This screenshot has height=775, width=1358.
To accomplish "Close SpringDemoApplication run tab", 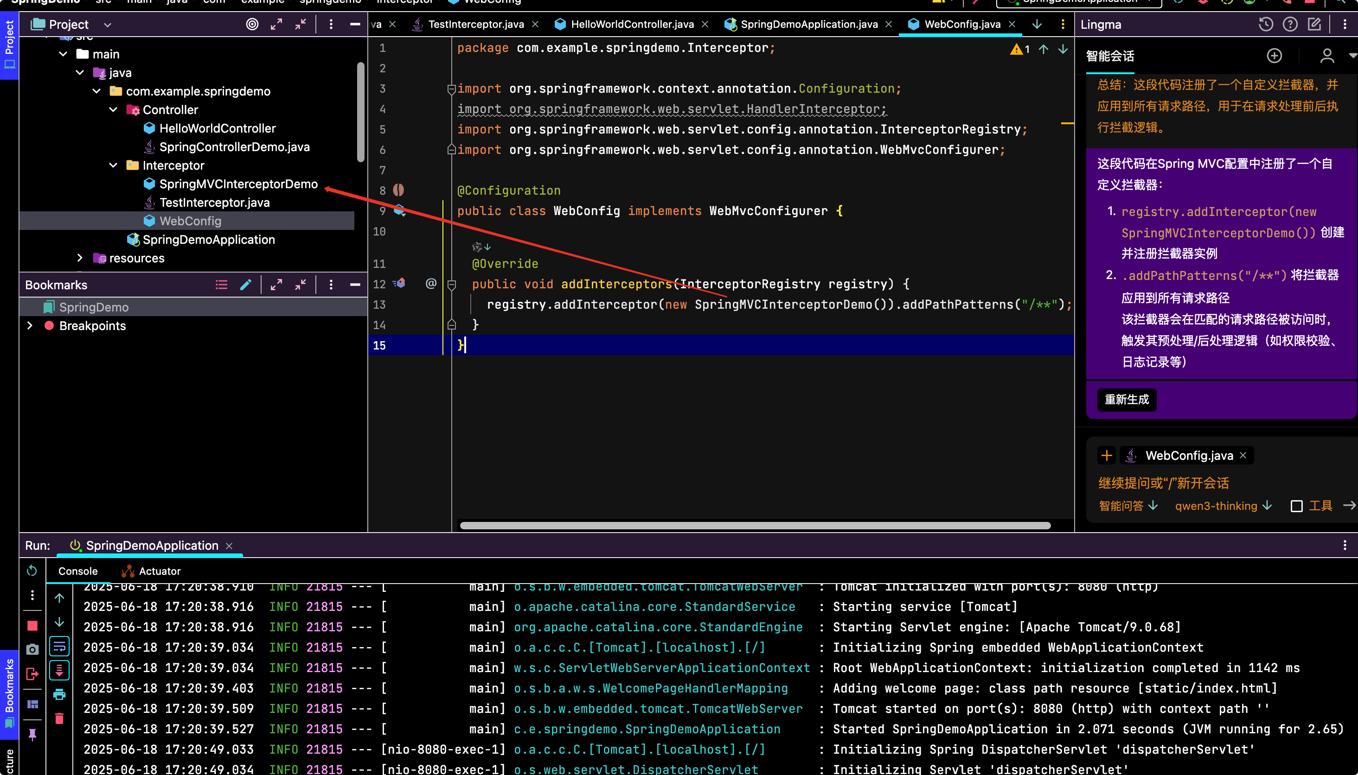I will (229, 546).
